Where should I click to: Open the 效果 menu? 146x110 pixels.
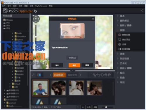click(20, 6)
